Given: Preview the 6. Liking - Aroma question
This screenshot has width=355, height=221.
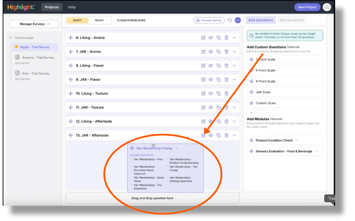Looking at the screenshot, I should (211, 38).
